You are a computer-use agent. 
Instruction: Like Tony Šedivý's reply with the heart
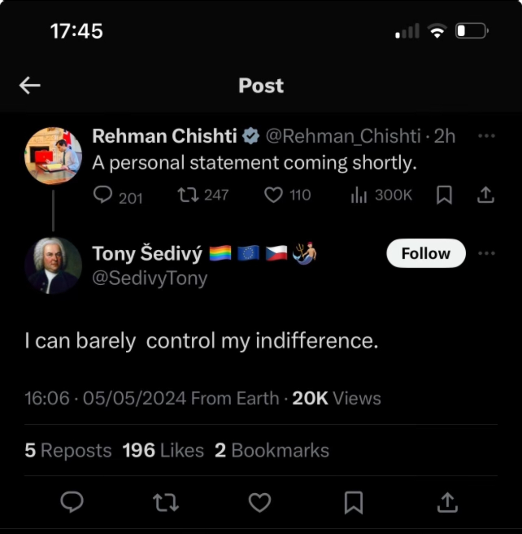click(259, 503)
